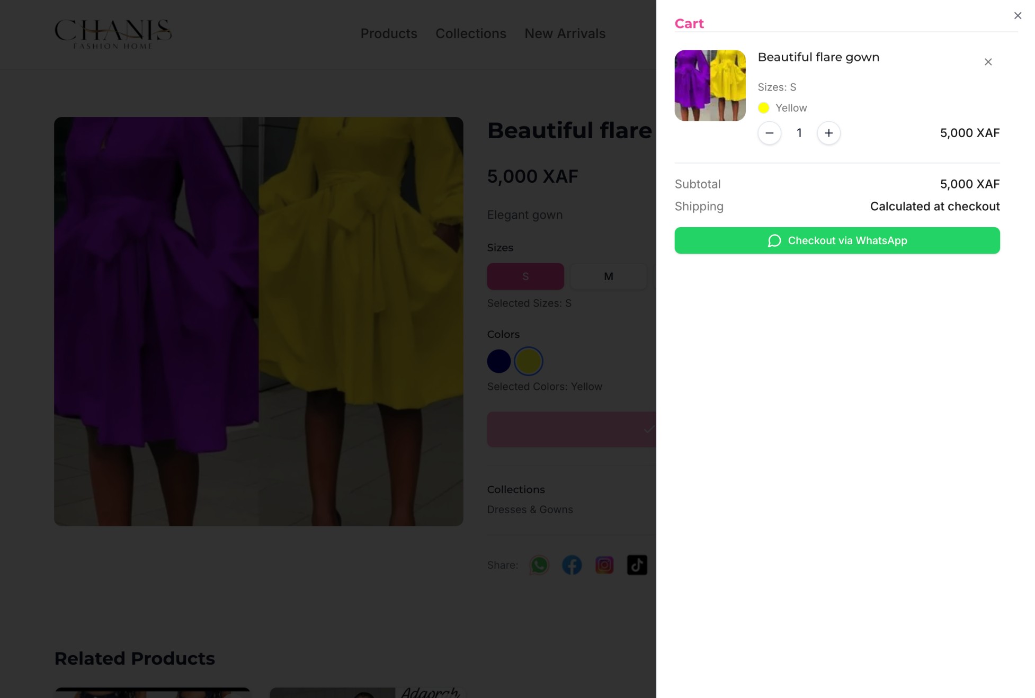Remove the flare gown from cart
The height and width of the screenshot is (698, 1035).
(x=988, y=61)
